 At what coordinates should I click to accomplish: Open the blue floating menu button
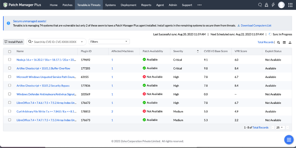(289, 139)
